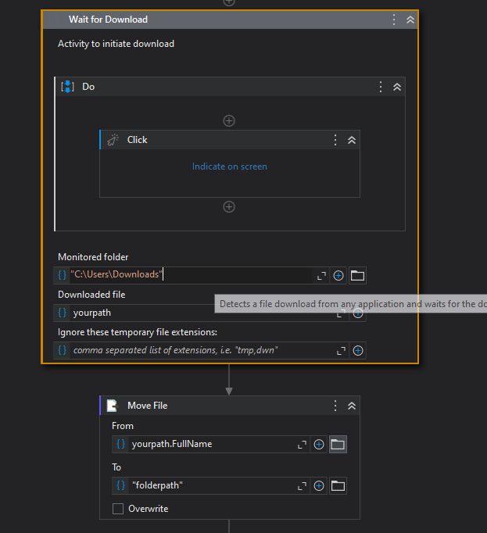This screenshot has width=487, height=533.
Task: Click the Indicate on screen link
Action: pos(230,166)
